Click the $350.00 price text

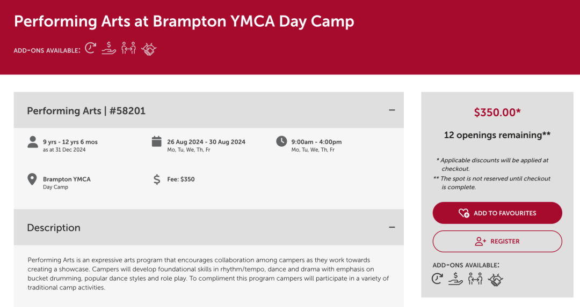[x=497, y=113]
